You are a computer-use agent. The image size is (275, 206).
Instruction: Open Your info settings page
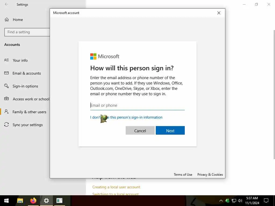pyautogui.click(x=20, y=60)
